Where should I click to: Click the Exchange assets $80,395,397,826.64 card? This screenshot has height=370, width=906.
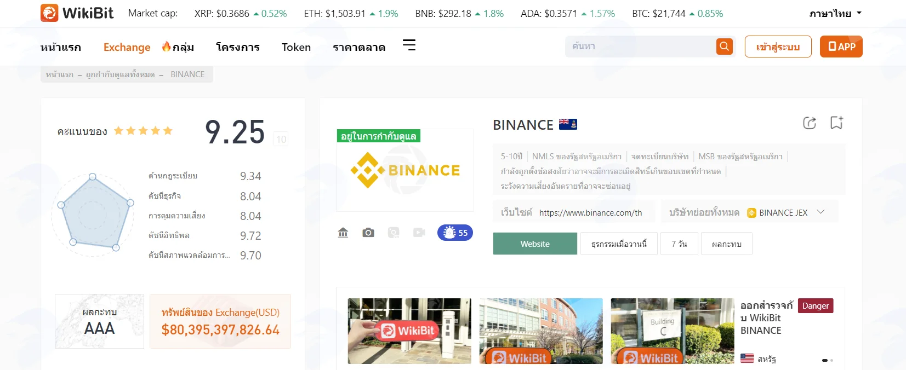220,321
